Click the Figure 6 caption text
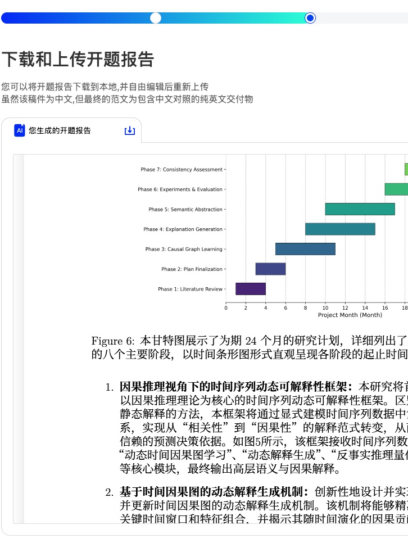The image size is (408, 543). [250, 347]
